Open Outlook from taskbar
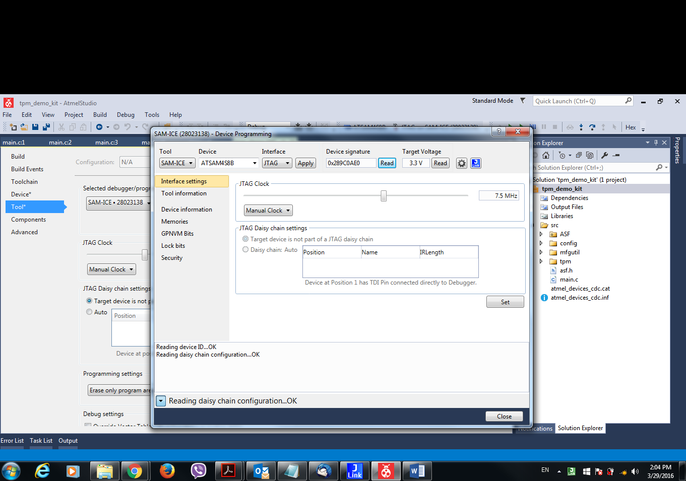Viewport: 686px width, 481px height. tap(262, 471)
